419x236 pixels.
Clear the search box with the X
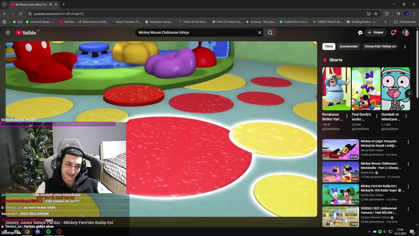(260, 32)
